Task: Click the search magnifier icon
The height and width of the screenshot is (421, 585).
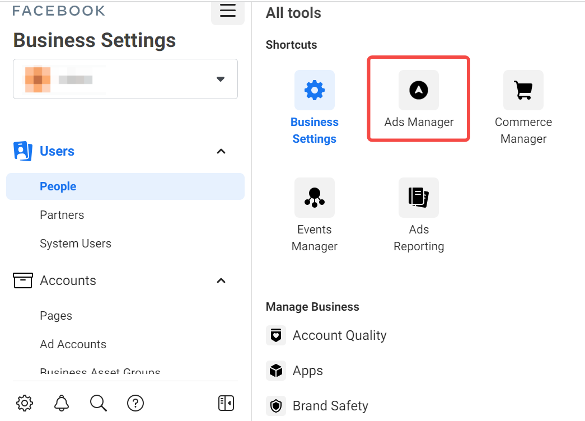Action: point(99,403)
